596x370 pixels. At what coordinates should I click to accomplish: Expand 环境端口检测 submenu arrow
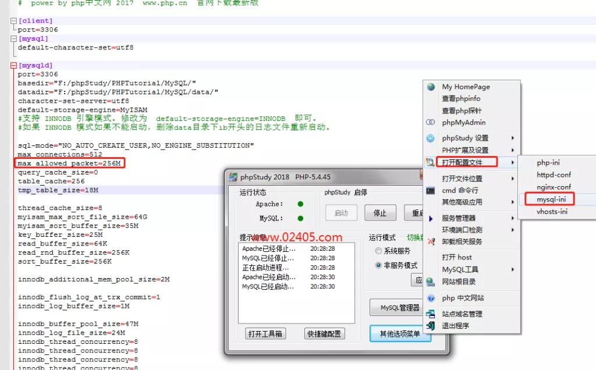513,230
